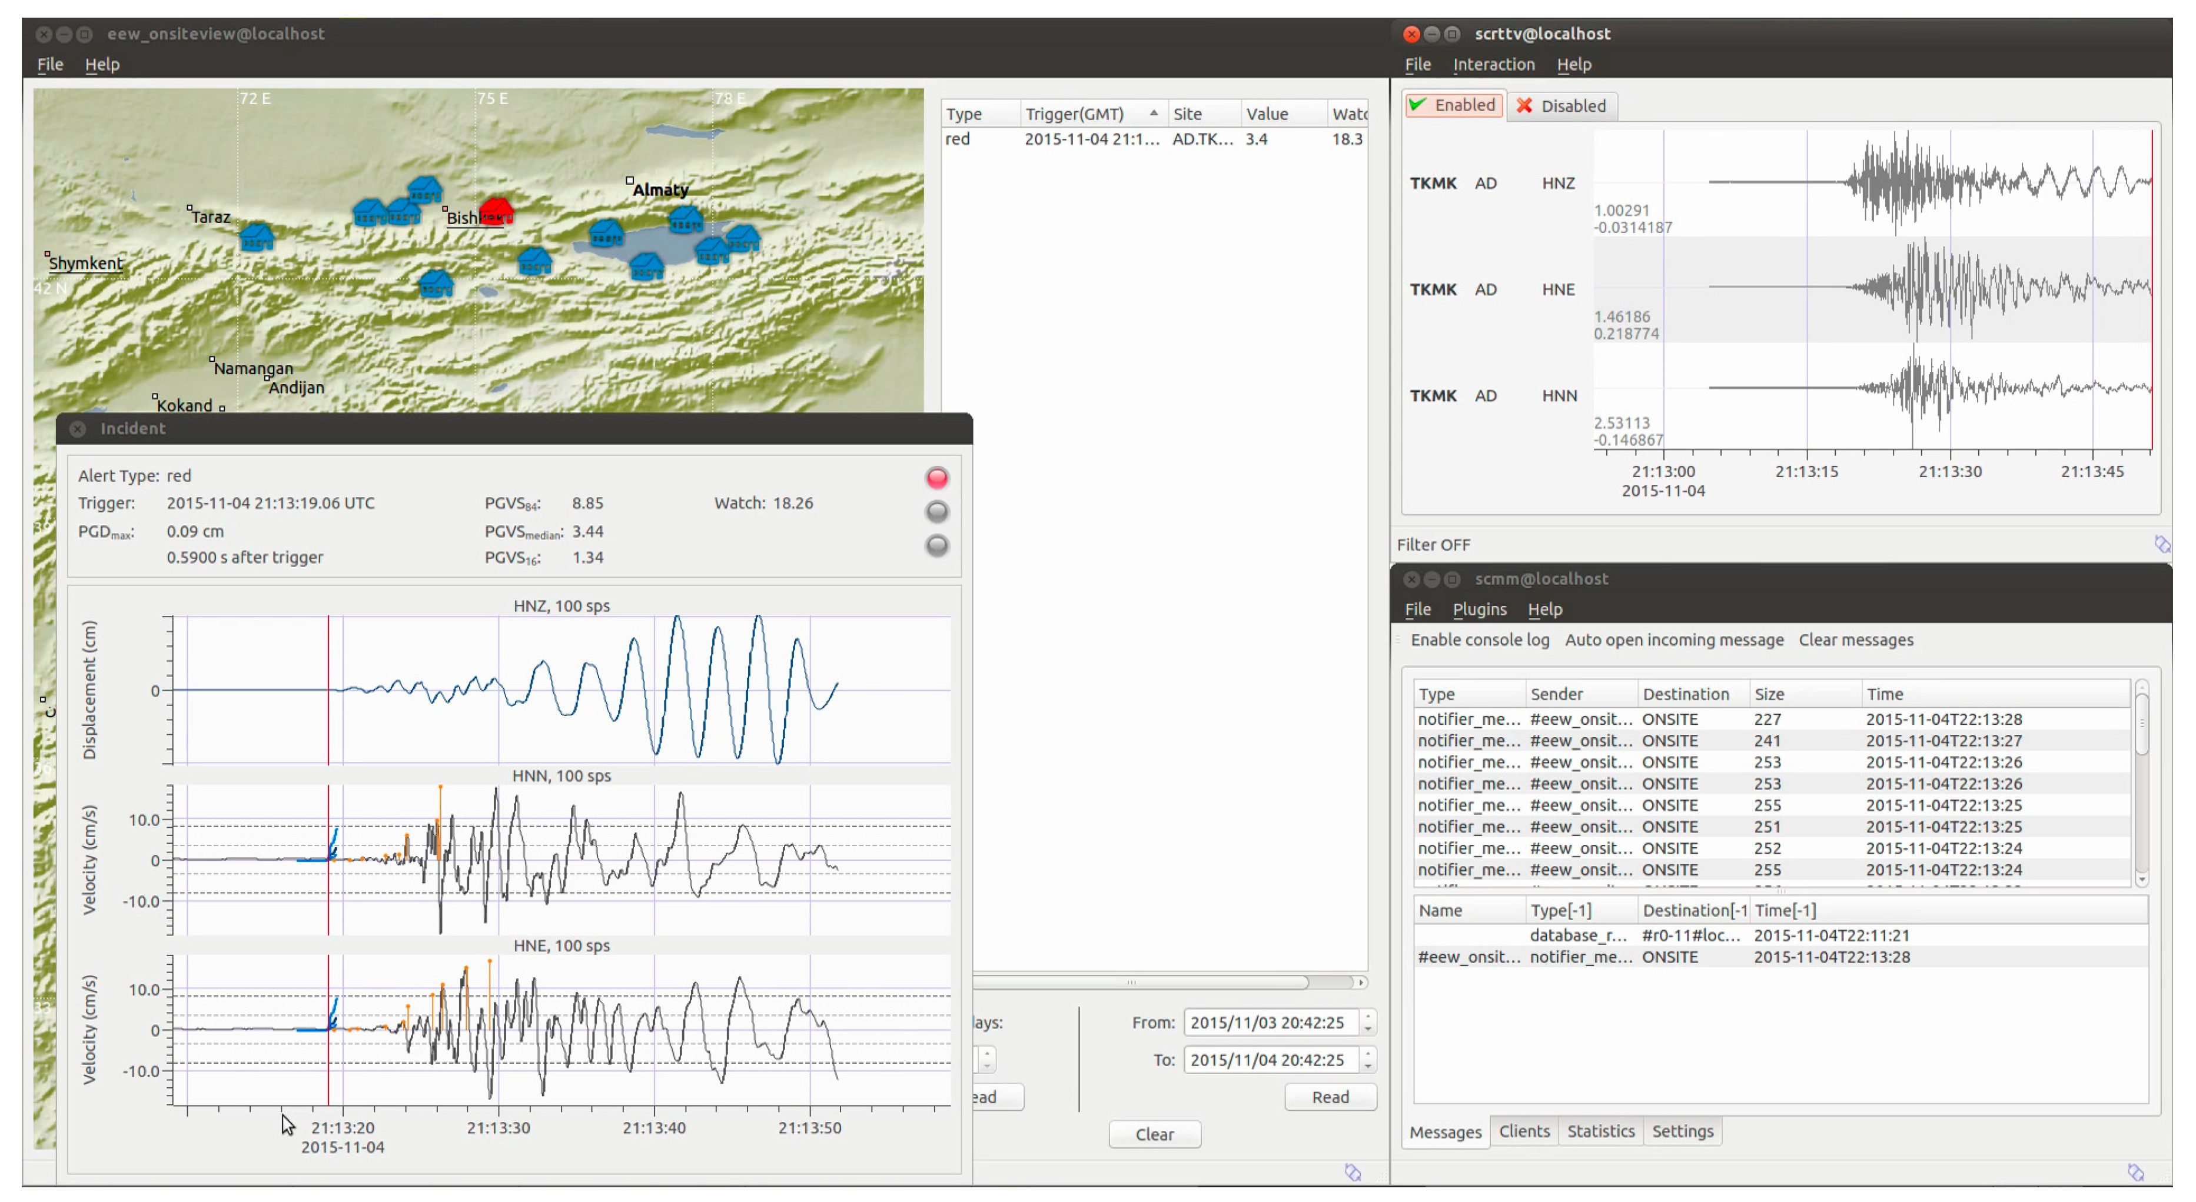Image resolution: width=2196 pixels, height=1202 pixels.
Task: Switch to the Enabled stations tab
Action: tap(1453, 106)
